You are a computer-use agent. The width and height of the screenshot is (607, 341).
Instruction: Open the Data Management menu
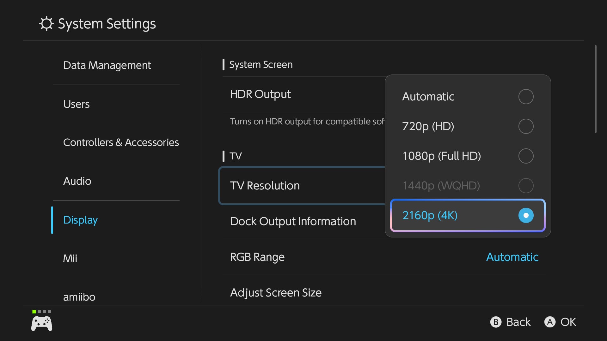pos(107,65)
